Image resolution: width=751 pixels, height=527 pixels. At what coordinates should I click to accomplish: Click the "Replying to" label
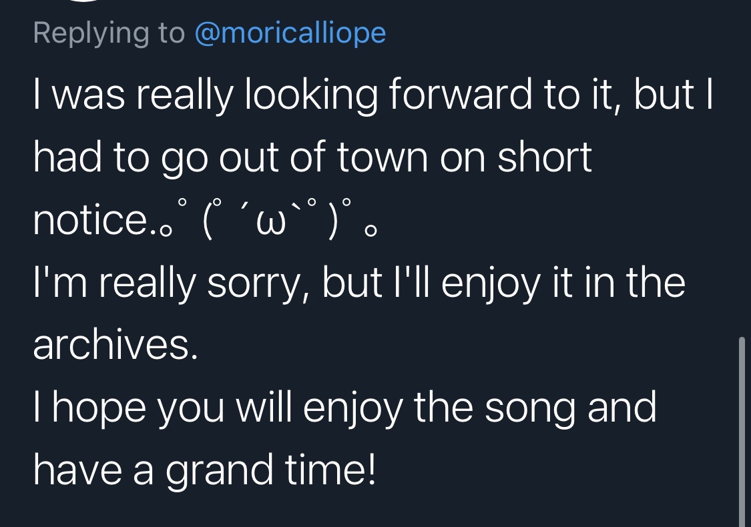(x=109, y=33)
